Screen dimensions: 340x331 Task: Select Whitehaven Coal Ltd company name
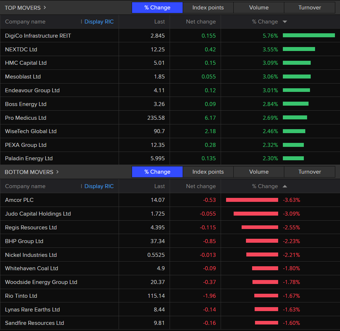32,268
